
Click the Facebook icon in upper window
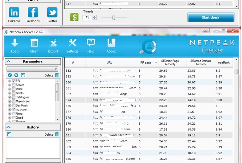point(33,12)
